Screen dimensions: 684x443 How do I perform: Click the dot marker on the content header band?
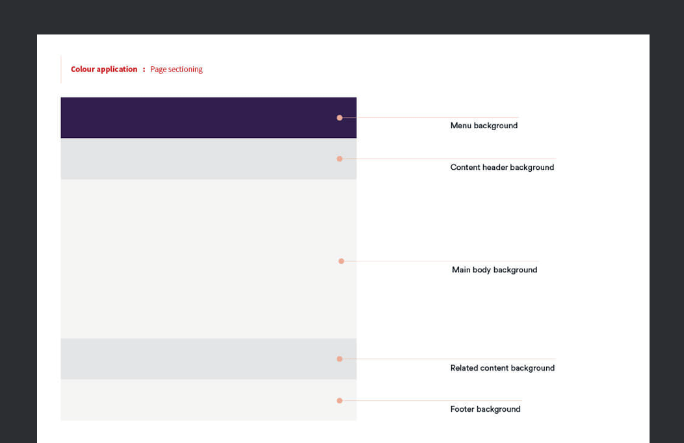pos(339,159)
